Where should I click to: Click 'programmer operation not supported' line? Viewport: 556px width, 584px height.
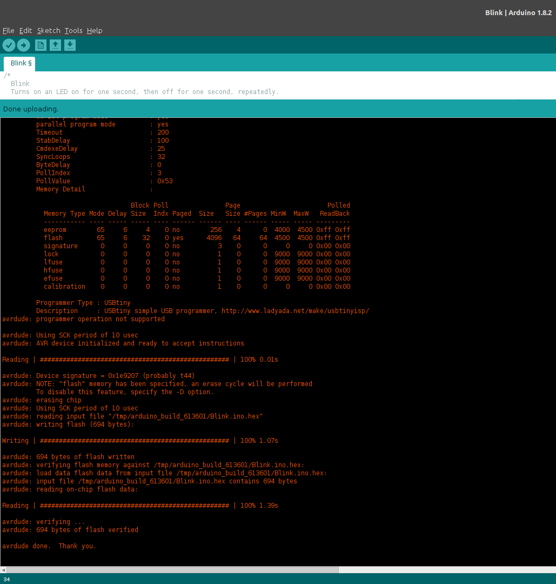coord(83,319)
